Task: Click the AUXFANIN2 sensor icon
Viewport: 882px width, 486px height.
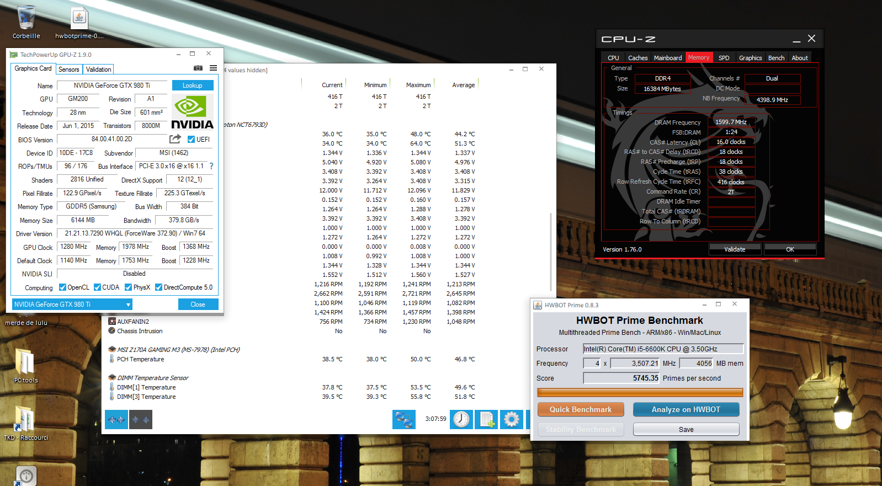Action: click(x=112, y=321)
